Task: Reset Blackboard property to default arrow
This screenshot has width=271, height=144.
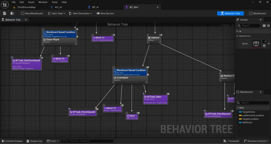Action: click(x=269, y=44)
